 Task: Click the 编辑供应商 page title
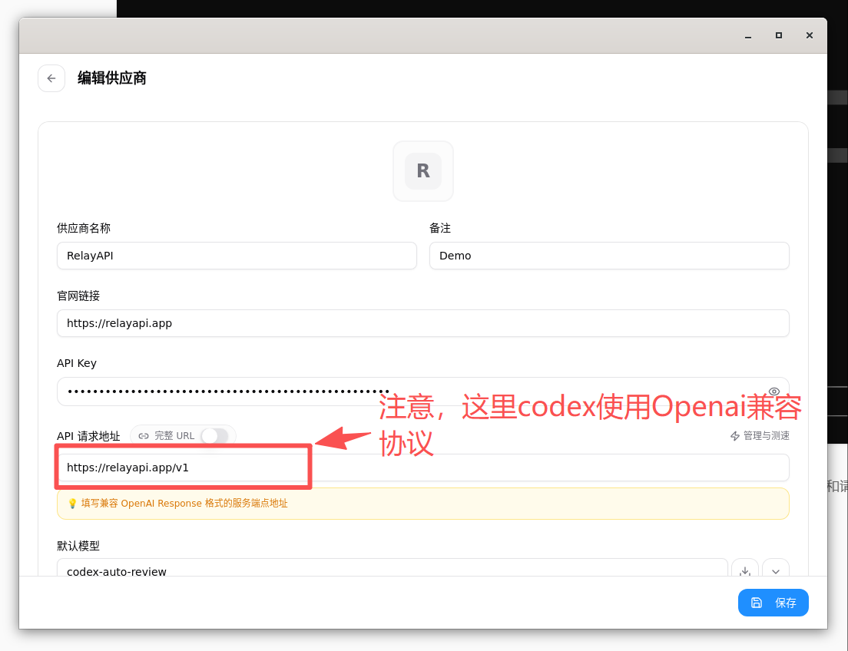(112, 78)
